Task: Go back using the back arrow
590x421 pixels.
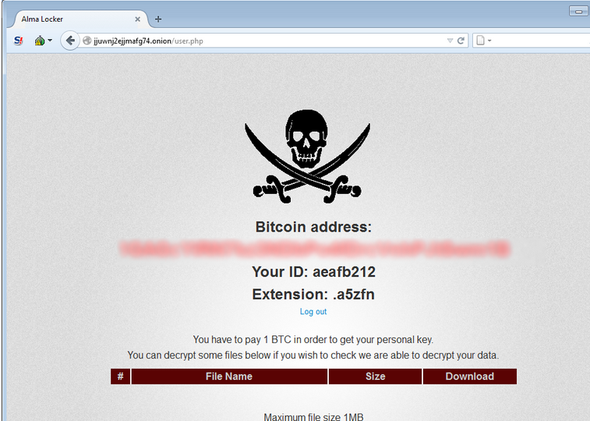Action: pos(70,41)
